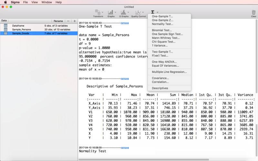Click the Sigma statistics icon
The height and width of the screenshot is (161, 258).
153,12
